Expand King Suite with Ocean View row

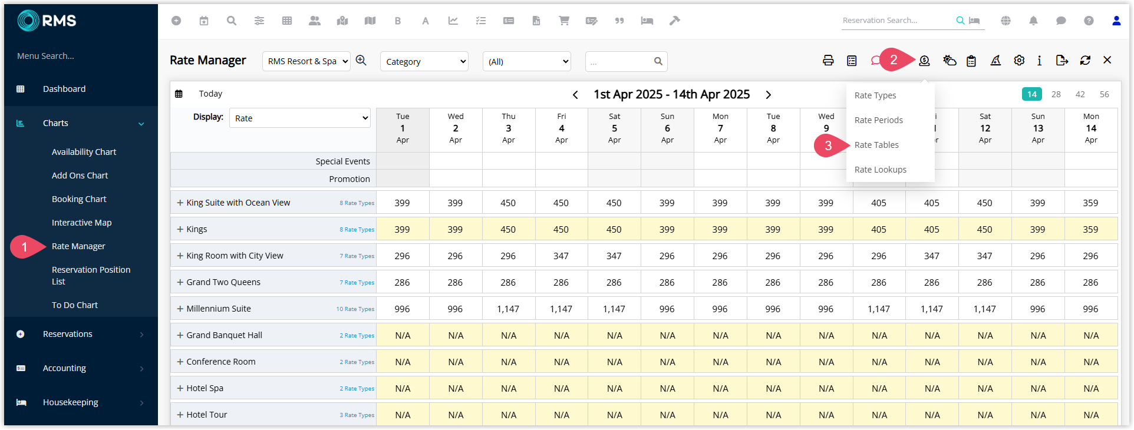[x=180, y=203]
